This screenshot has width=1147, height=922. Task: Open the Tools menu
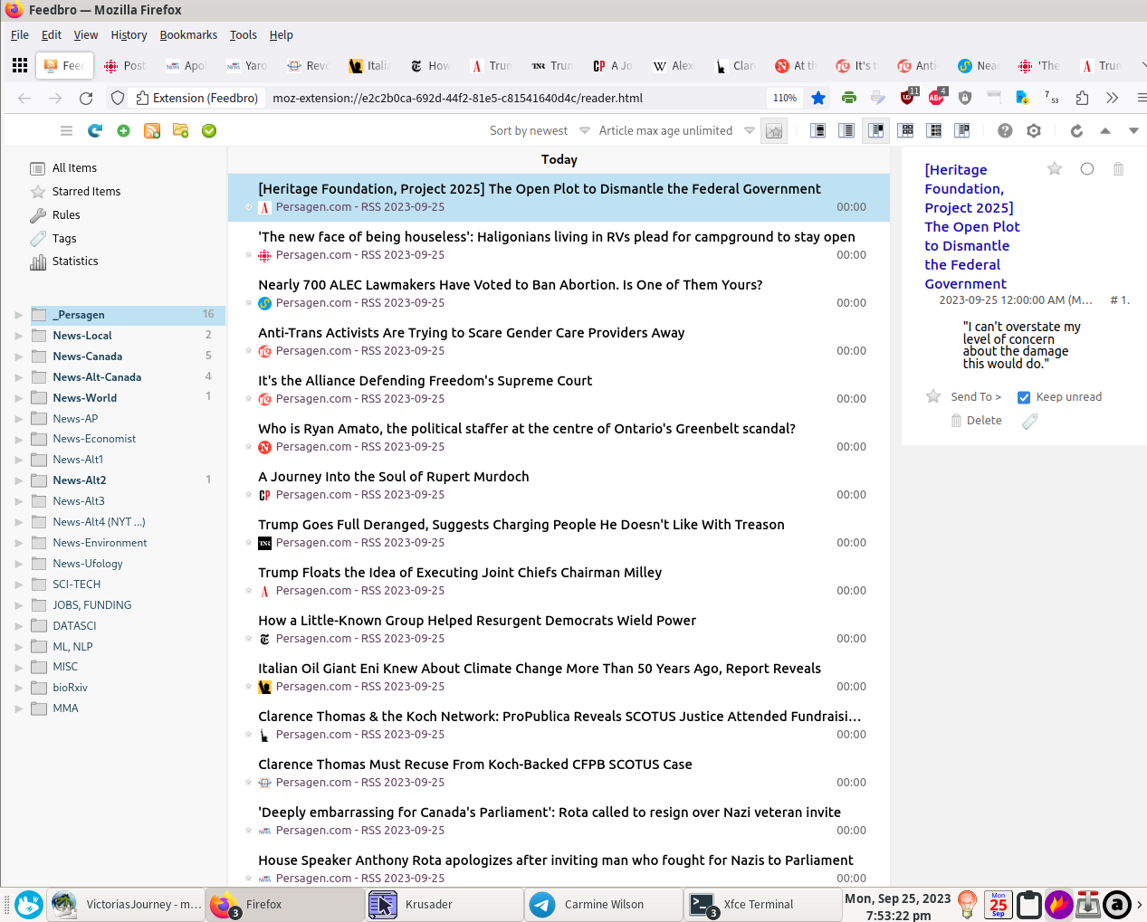pyautogui.click(x=243, y=35)
